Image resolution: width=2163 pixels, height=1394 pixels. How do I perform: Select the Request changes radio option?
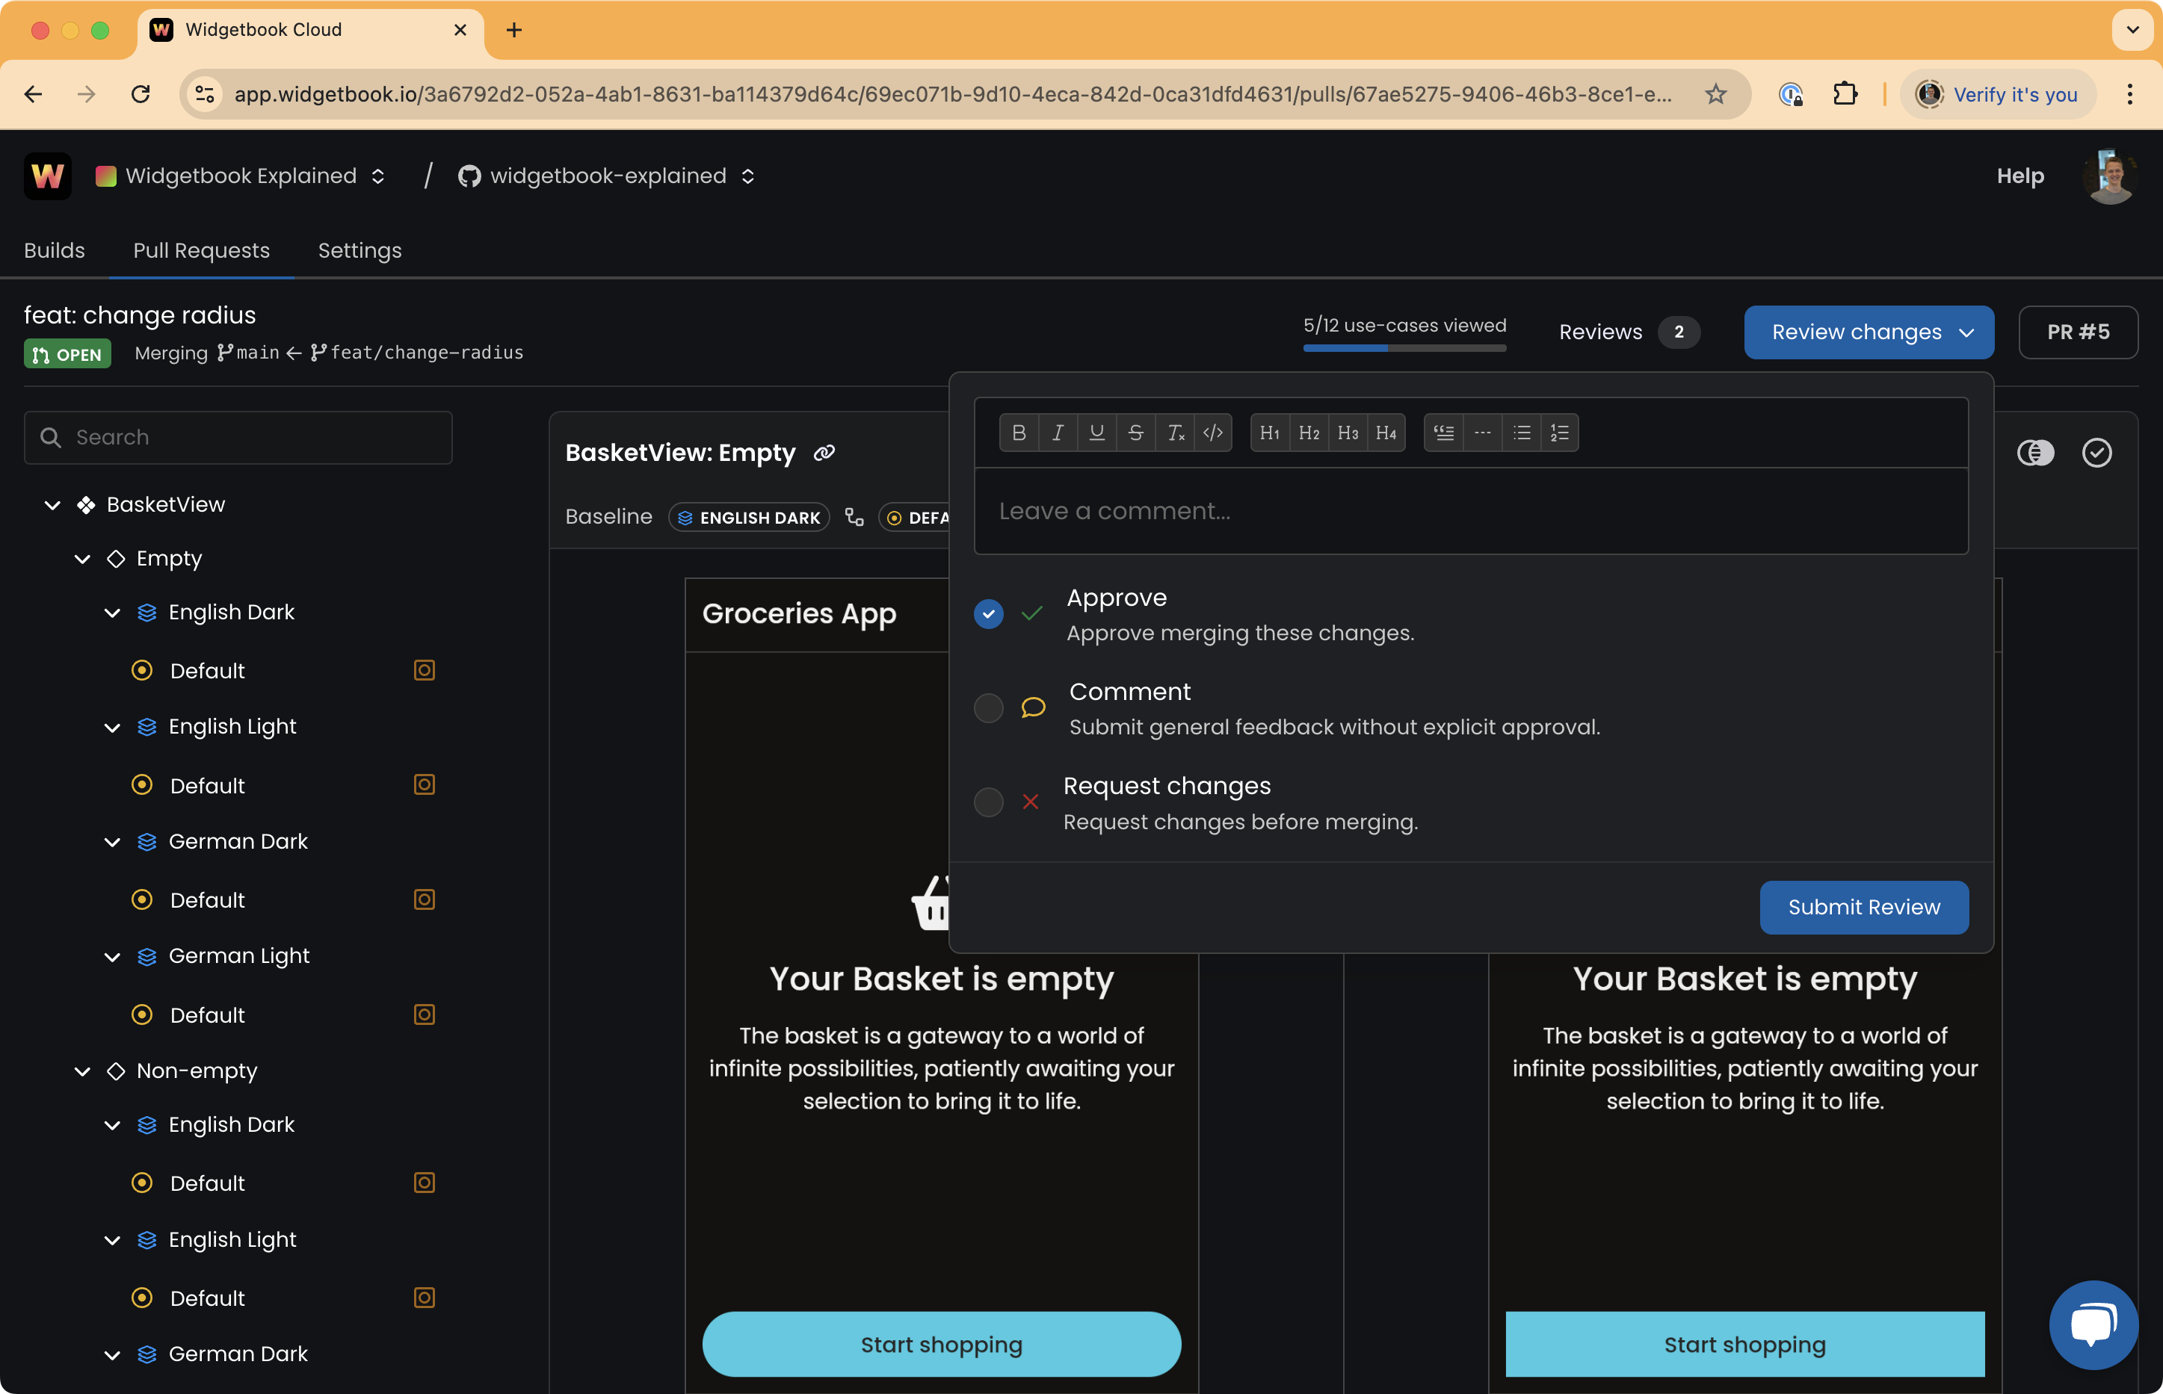point(988,802)
